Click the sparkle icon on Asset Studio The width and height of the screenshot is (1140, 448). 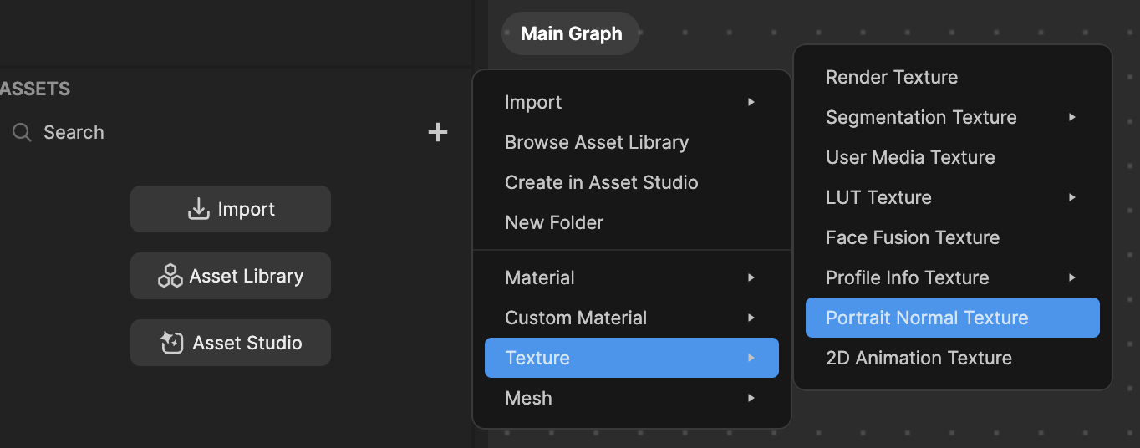(172, 343)
